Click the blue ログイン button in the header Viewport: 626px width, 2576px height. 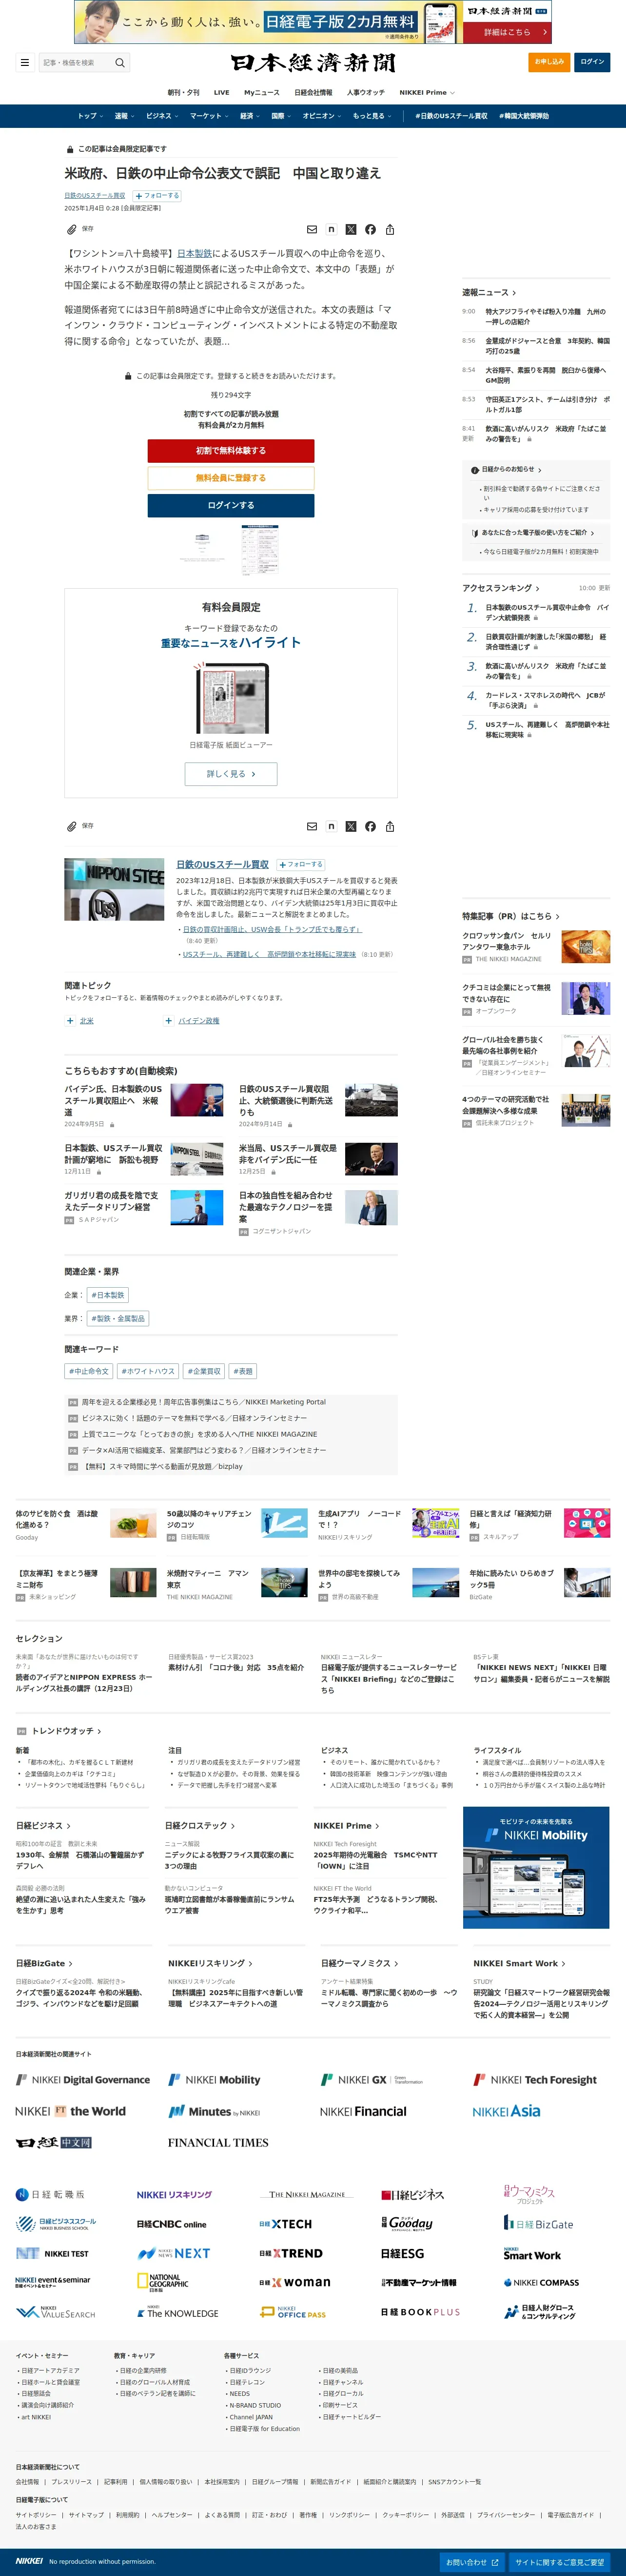[592, 62]
